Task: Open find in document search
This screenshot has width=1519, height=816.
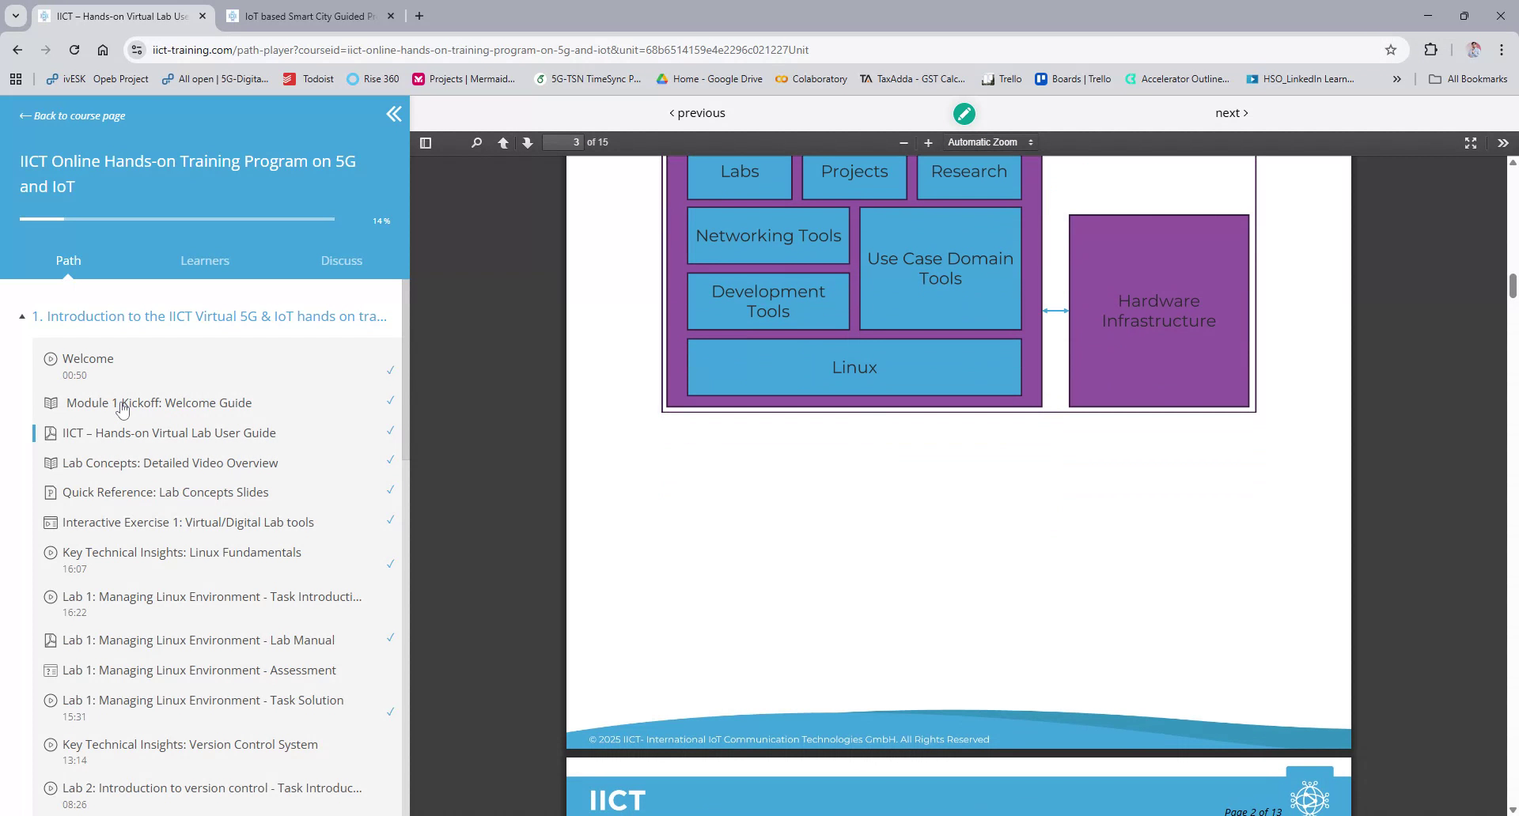Action: pos(476,143)
